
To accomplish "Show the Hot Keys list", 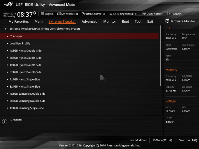I will coord(174,14).
